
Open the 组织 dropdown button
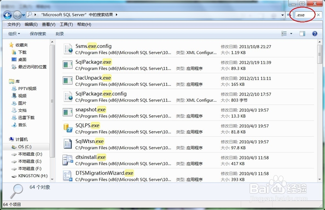pyautogui.click(x=14, y=33)
